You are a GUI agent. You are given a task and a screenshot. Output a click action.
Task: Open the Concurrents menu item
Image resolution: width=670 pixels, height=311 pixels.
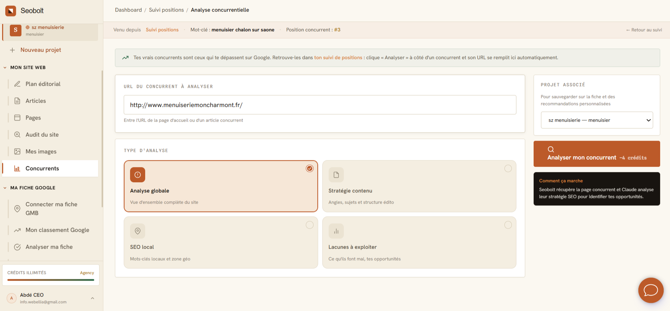(x=50, y=169)
